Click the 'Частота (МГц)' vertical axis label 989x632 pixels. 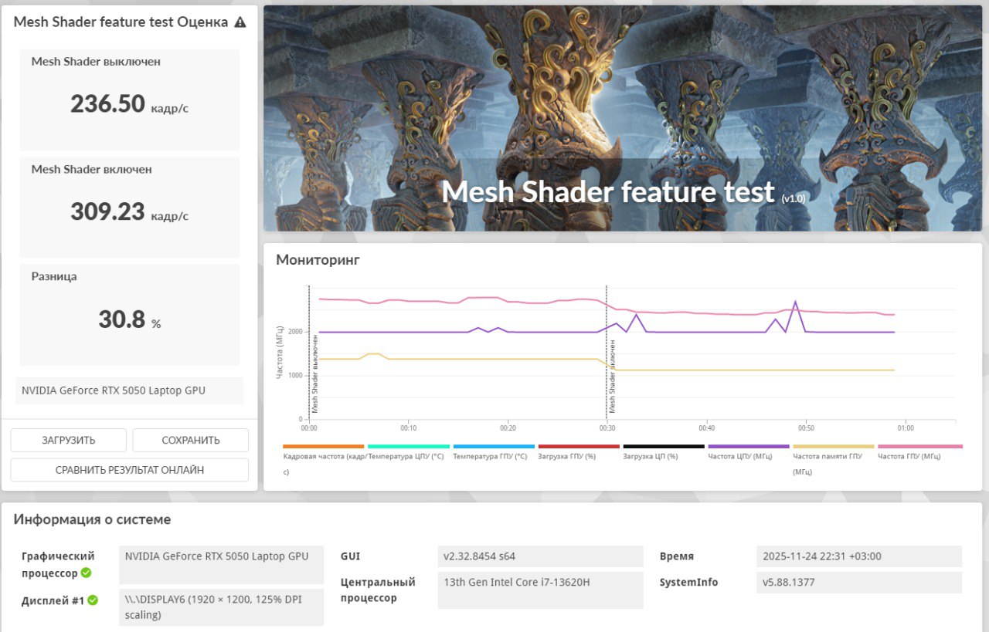click(280, 353)
